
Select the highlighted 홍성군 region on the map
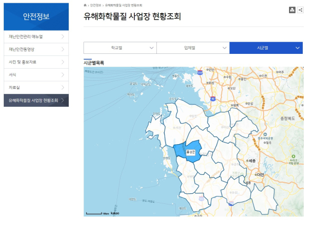coord(190,152)
